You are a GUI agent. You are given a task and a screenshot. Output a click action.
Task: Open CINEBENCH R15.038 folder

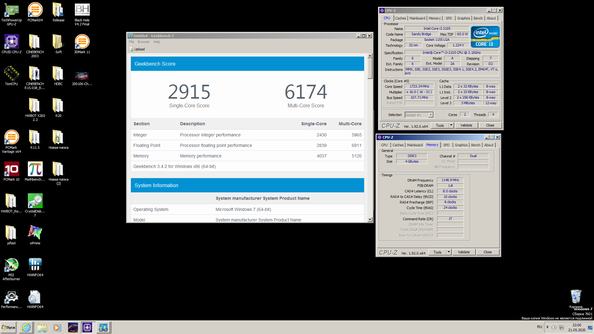(35, 78)
